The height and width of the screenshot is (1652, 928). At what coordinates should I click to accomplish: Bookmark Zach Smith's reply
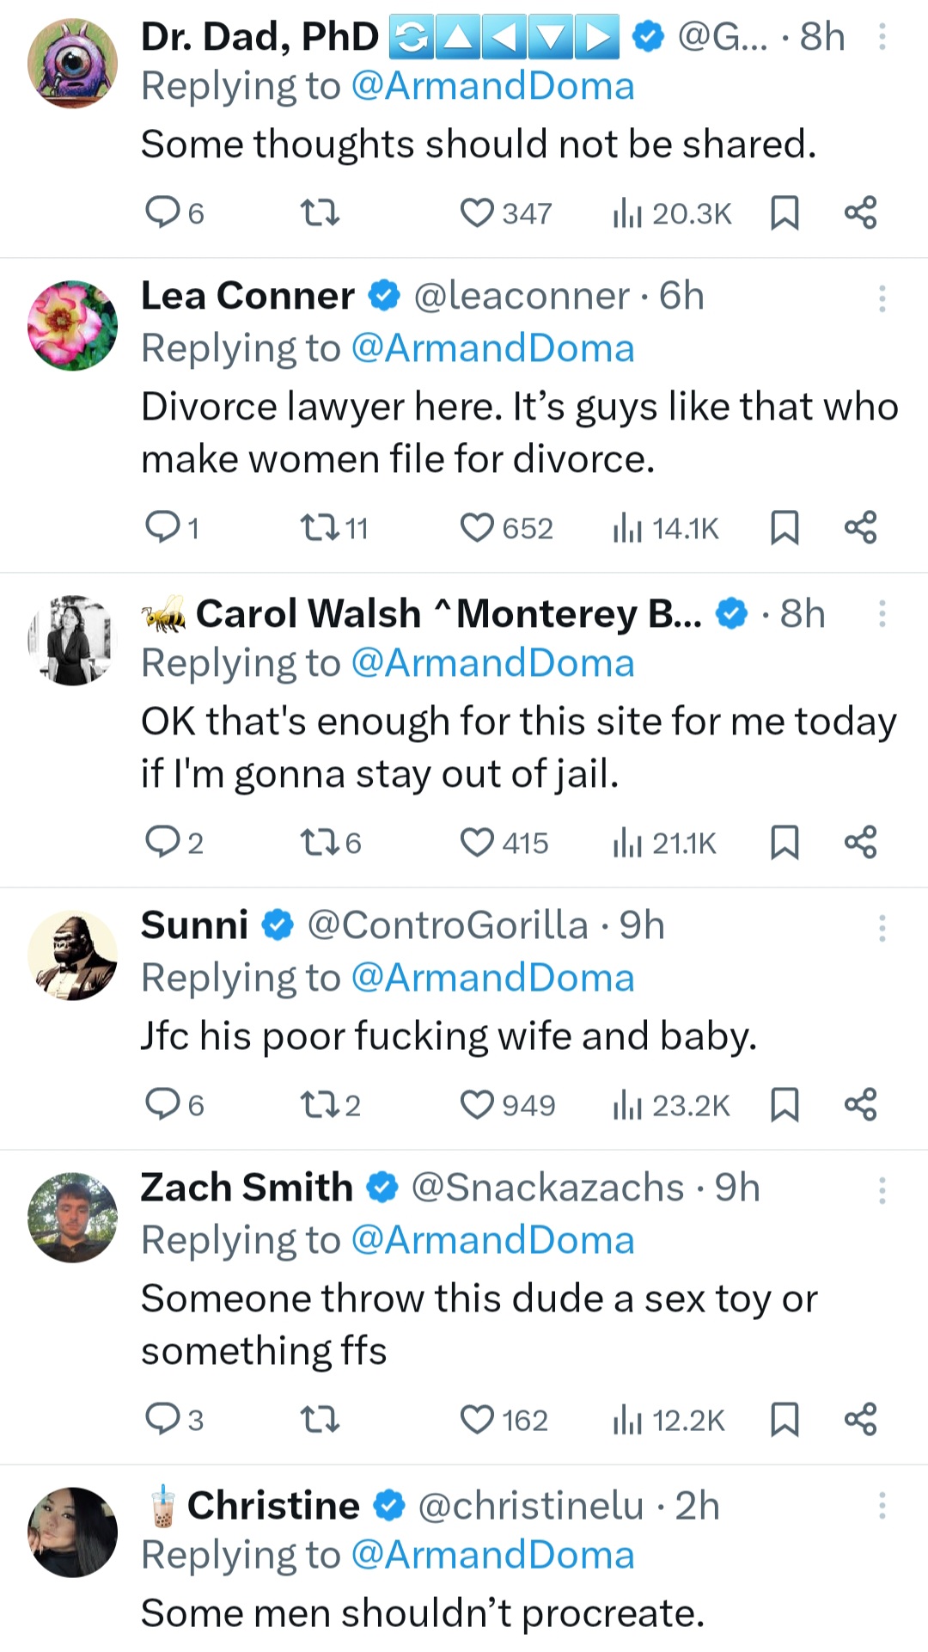(x=784, y=1419)
